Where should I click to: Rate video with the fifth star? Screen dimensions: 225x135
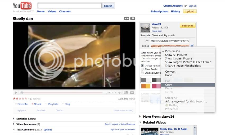(26, 98)
